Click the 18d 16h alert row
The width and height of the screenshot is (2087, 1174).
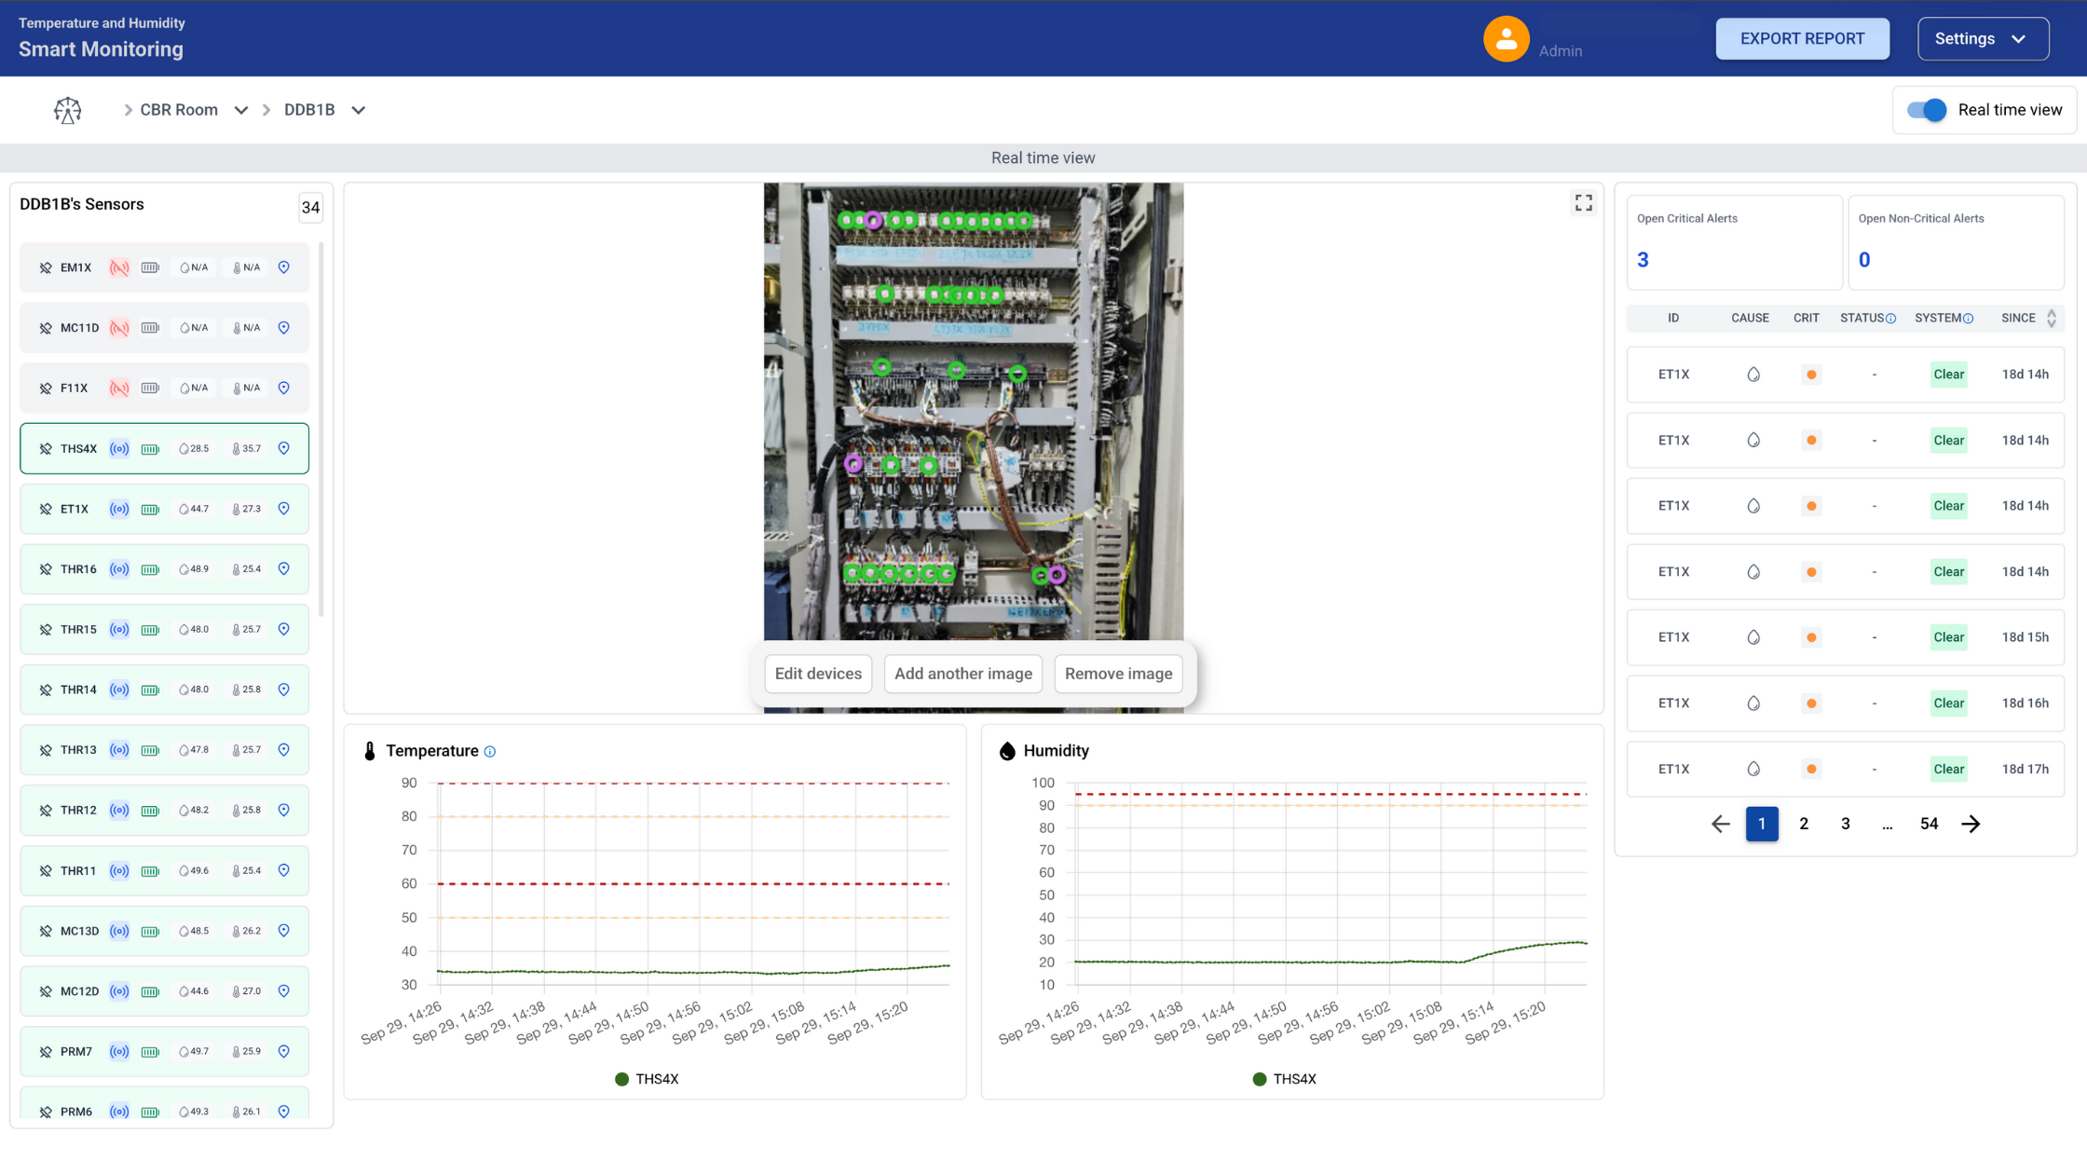1845,703
